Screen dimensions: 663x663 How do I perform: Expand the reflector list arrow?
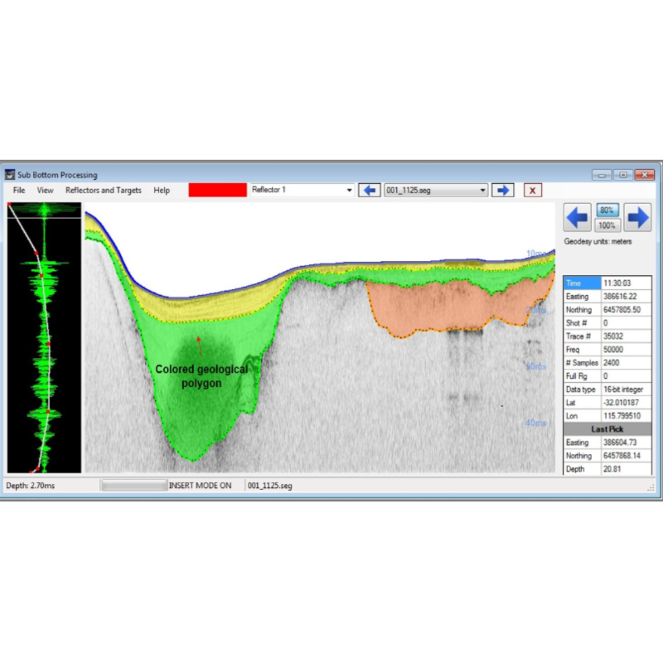pyautogui.click(x=349, y=190)
